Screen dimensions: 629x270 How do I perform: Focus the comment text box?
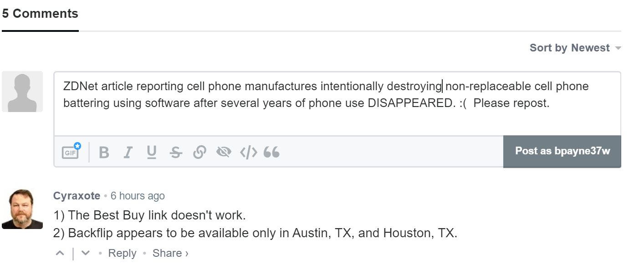[x=338, y=104]
